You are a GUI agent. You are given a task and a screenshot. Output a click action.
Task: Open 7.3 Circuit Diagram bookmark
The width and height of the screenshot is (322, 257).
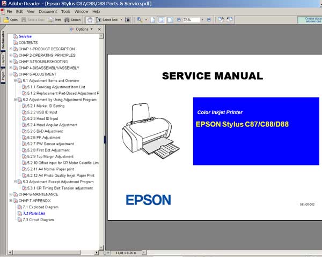pos(38,220)
